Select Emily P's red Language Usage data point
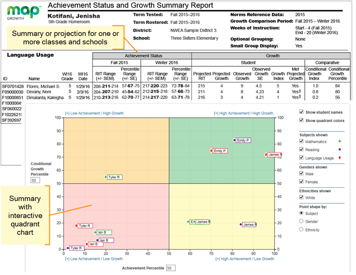The image size is (356, 275). click(212, 151)
